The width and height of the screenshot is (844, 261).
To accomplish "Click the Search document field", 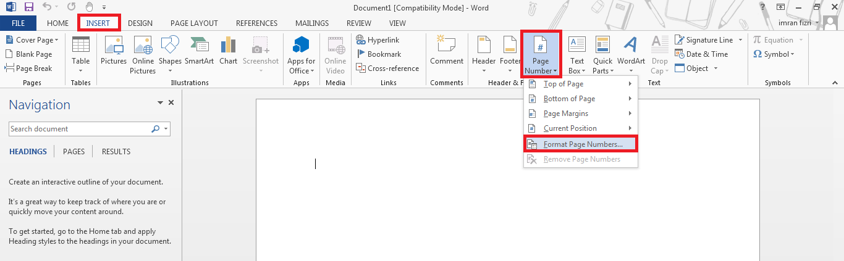I will (79, 129).
